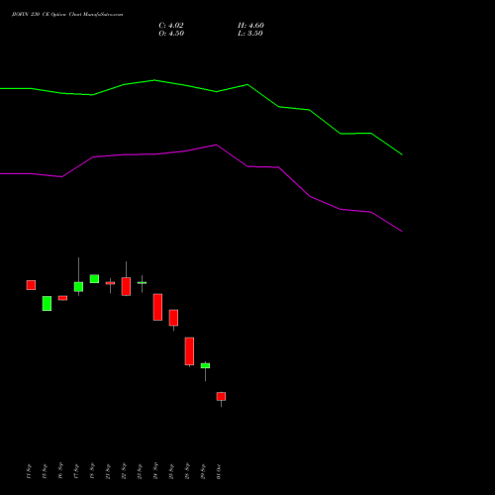Click the low value L: 3.50
Screen dimensions: 495x495
pyautogui.click(x=250, y=34)
